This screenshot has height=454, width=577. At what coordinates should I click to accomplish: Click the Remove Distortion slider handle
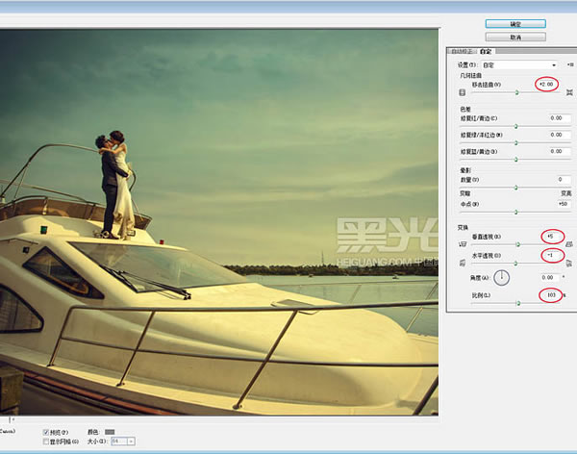tap(517, 92)
